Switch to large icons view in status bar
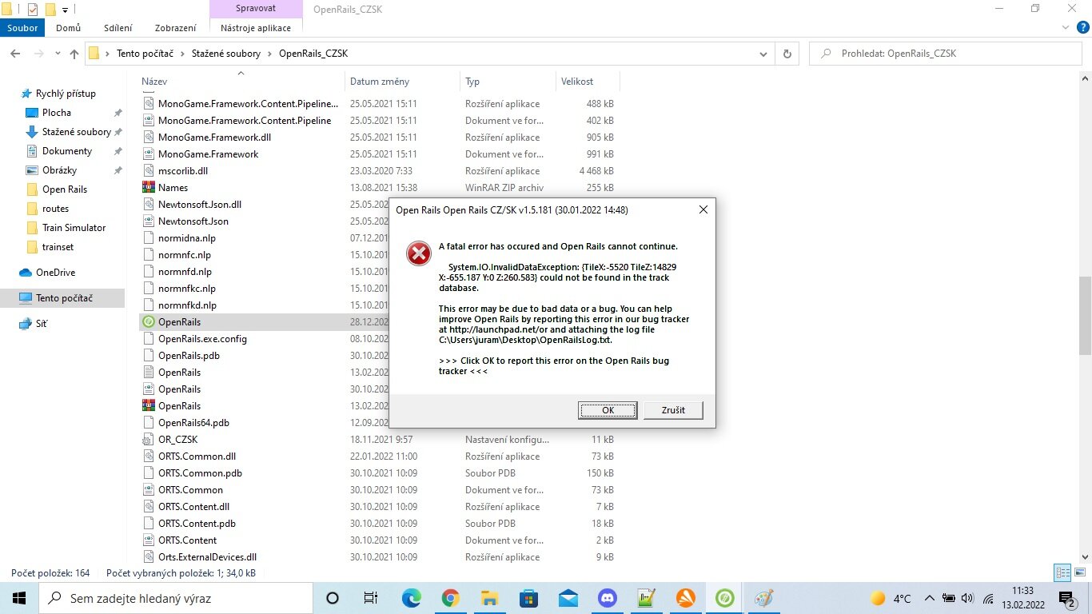 click(x=1079, y=572)
